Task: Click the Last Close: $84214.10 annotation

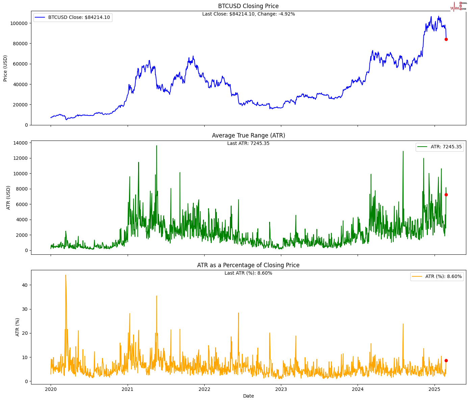Action: pyautogui.click(x=248, y=14)
